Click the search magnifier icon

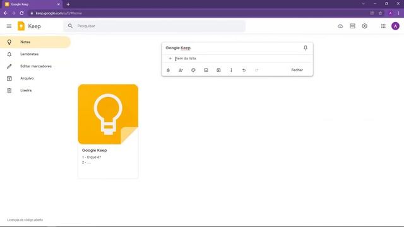click(70, 26)
